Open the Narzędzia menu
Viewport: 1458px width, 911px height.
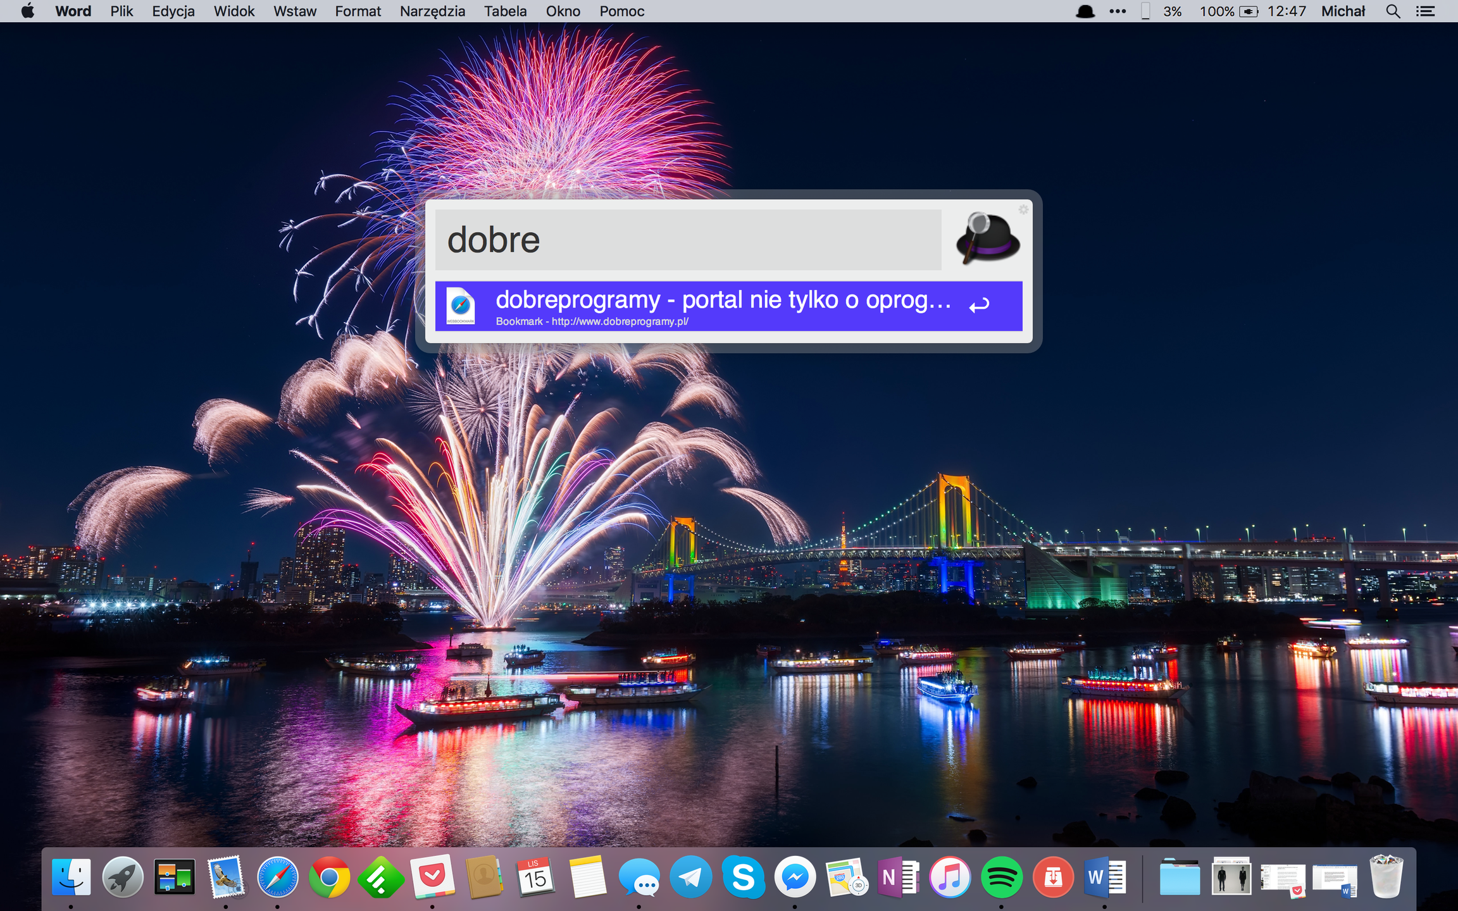point(432,11)
